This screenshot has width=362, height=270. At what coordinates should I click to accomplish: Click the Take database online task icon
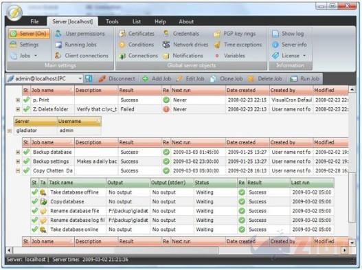(x=43, y=229)
